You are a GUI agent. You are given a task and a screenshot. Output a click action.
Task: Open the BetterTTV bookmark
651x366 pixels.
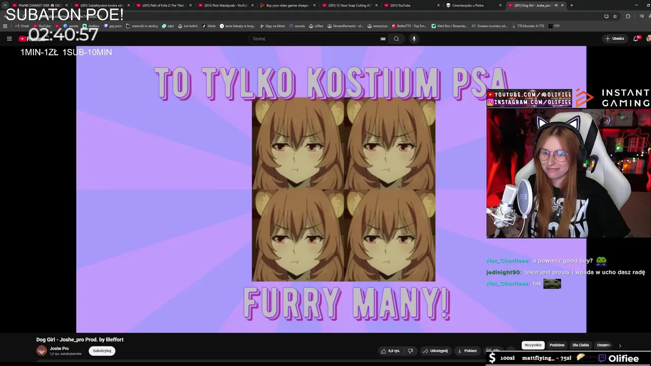(x=409, y=26)
